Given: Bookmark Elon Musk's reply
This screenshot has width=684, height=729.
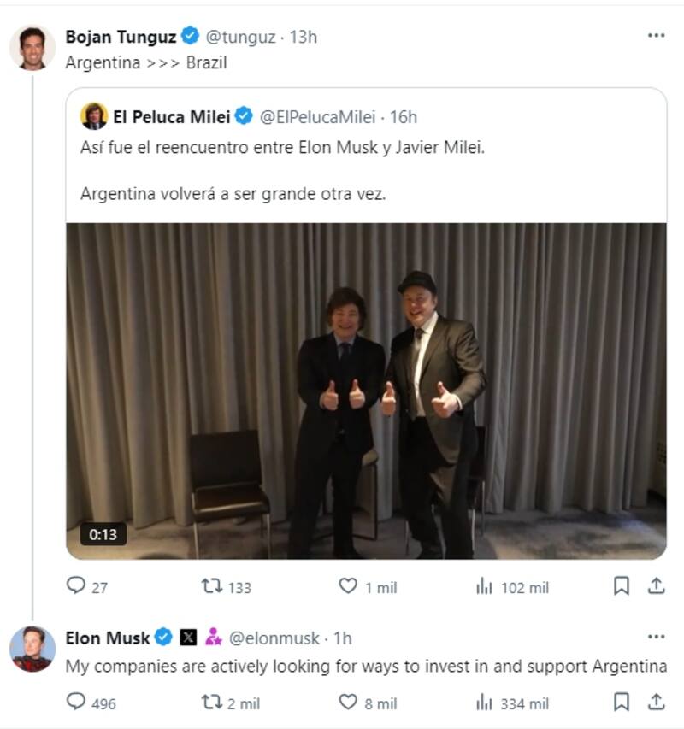Looking at the screenshot, I should (622, 703).
